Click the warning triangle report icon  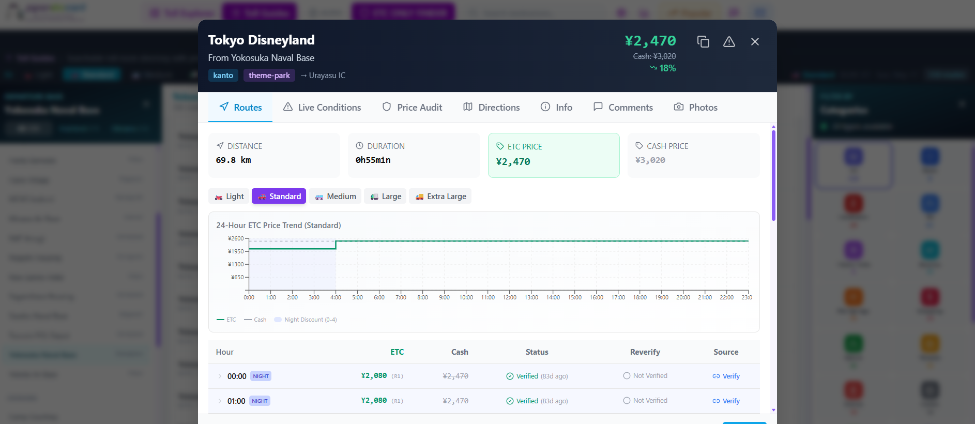729,41
